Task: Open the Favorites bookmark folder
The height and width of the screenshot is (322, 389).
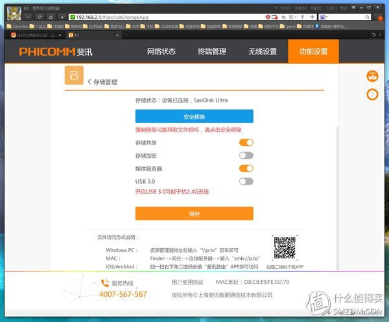Action: [18, 26]
